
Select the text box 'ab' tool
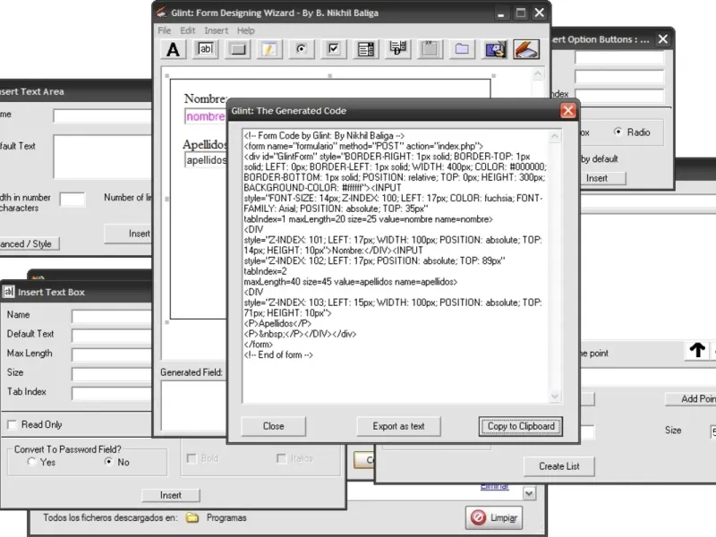click(206, 49)
